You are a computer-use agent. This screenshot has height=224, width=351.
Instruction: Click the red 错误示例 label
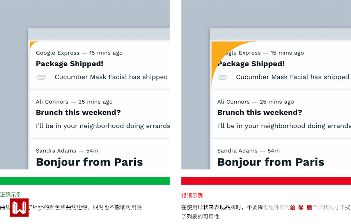click(x=192, y=196)
